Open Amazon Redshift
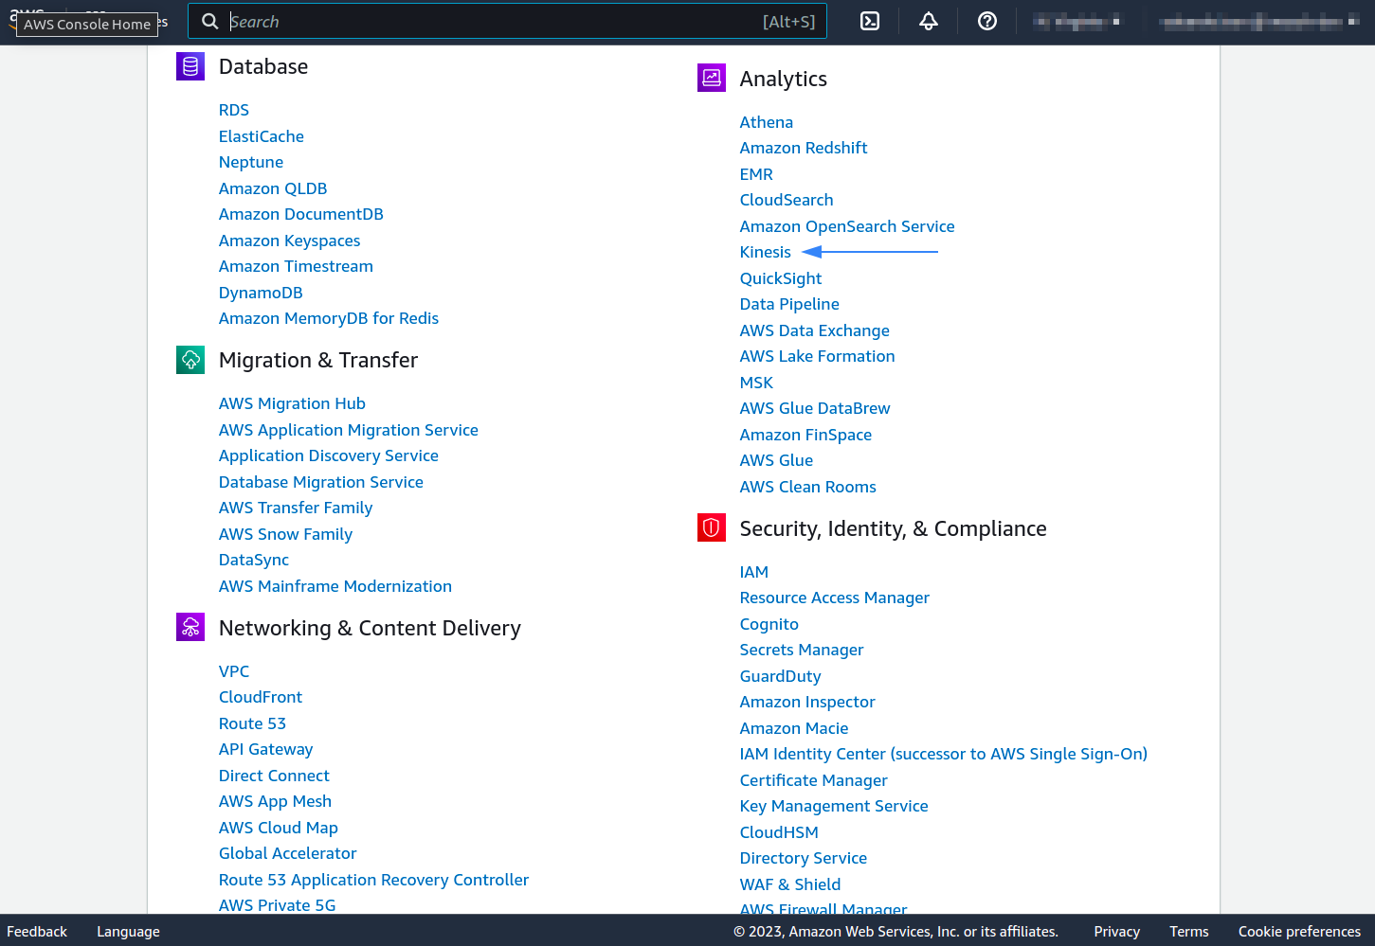This screenshot has height=946, width=1375. [x=804, y=148]
